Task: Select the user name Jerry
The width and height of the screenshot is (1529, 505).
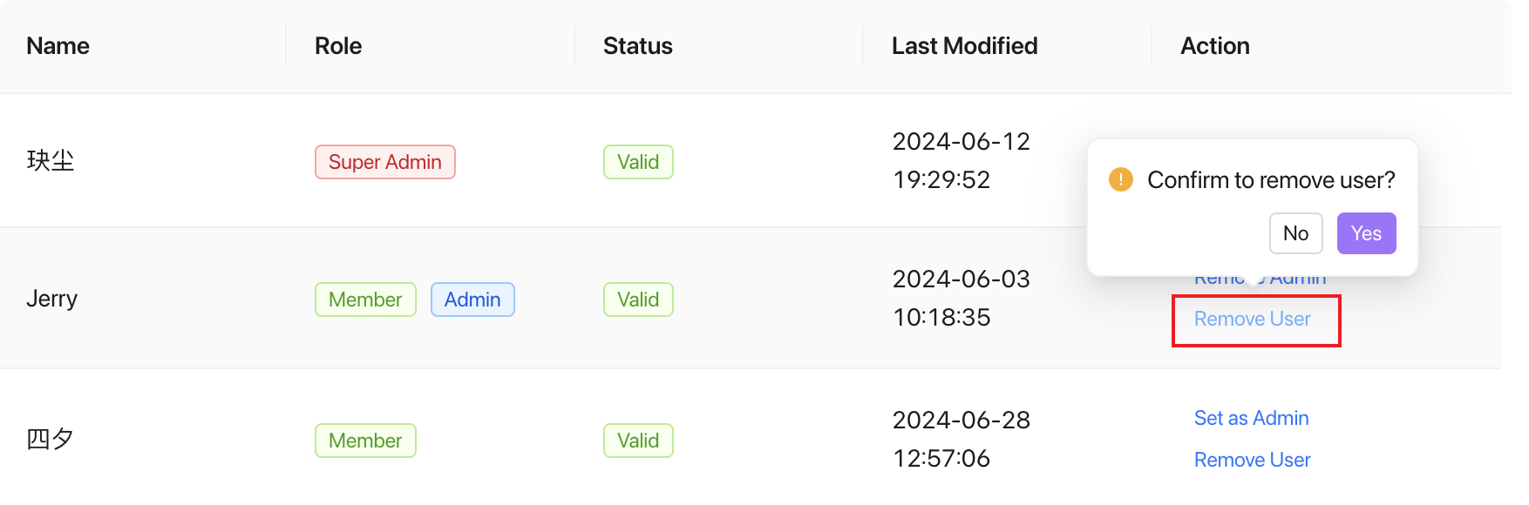Action: 51,299
